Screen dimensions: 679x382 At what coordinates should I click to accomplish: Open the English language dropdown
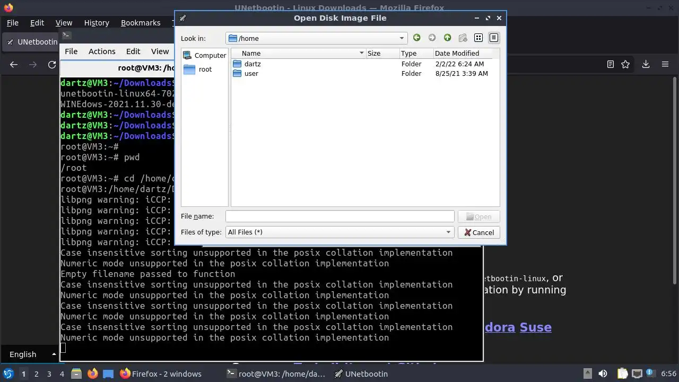click(31, 354)
